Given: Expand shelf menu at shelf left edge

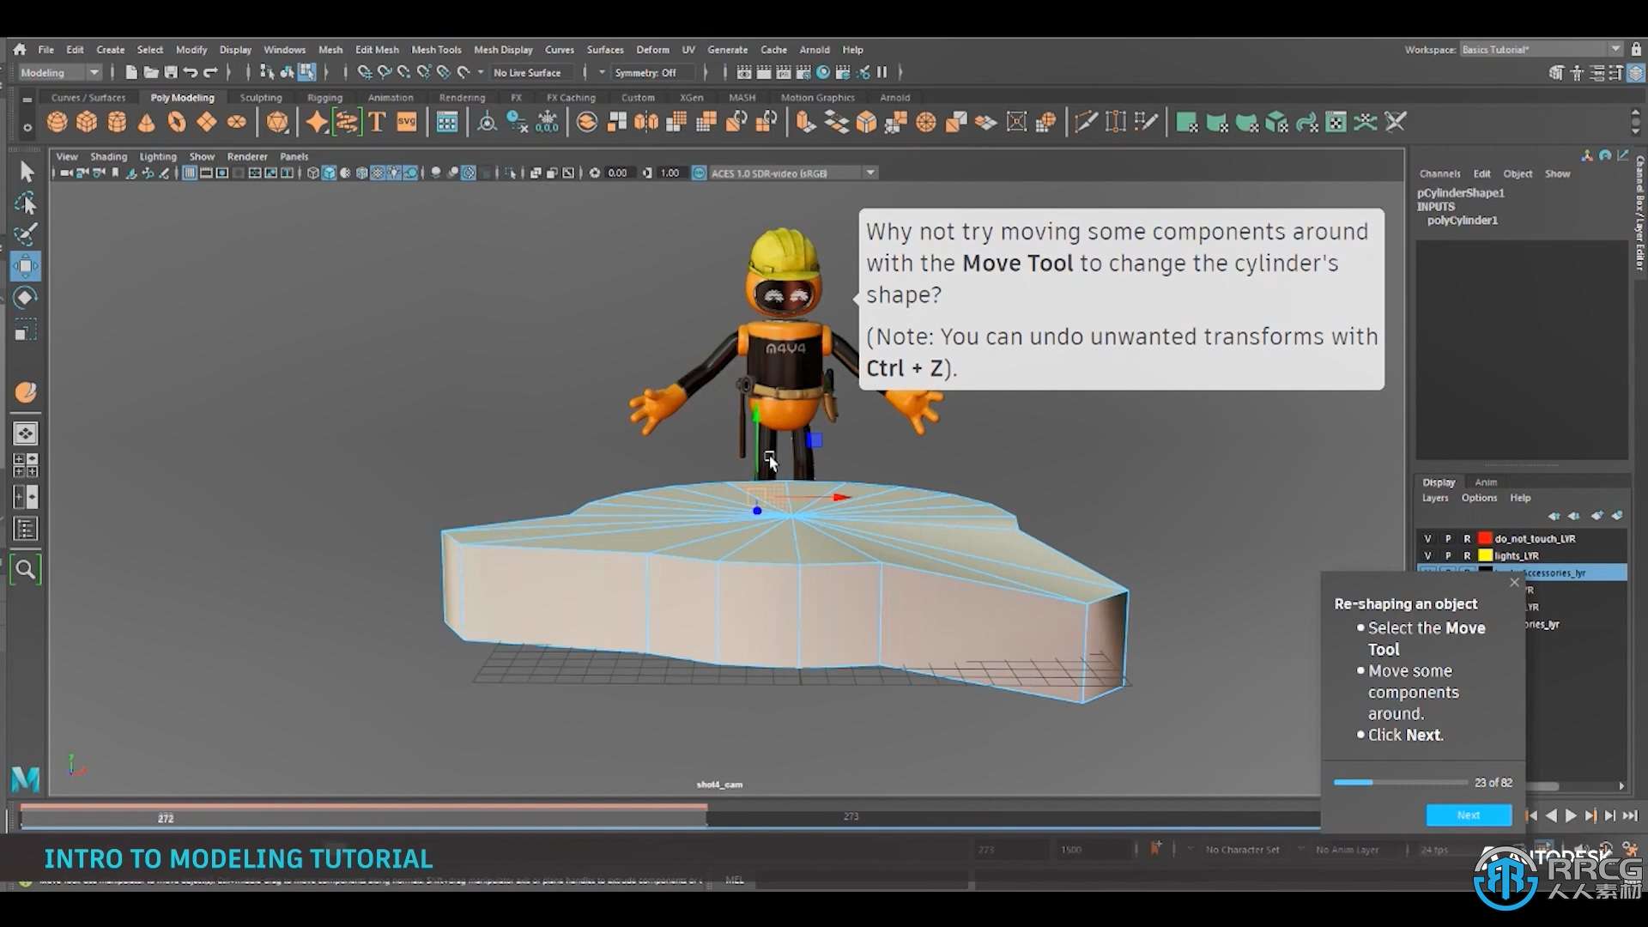Looking at the screenshot, I should coord(27,99).
